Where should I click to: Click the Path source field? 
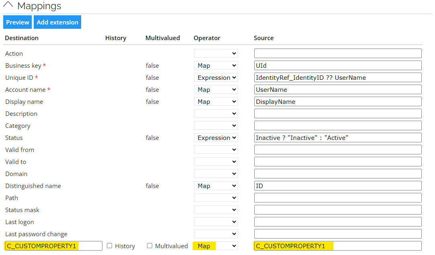point(338,198)
